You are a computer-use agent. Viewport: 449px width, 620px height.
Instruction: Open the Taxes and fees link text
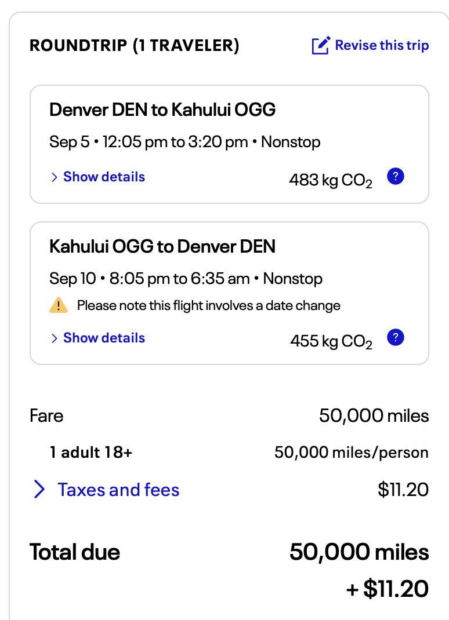tap(118, 490)
